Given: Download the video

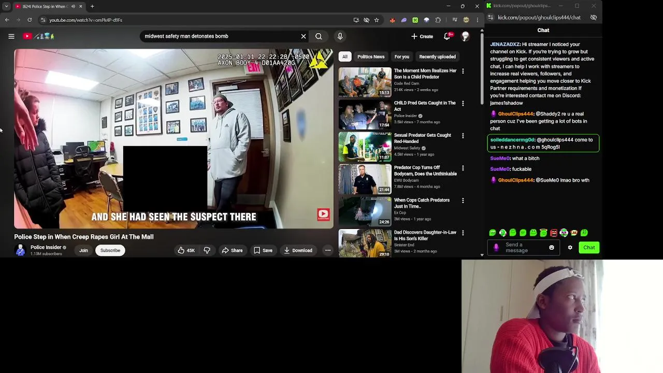Looking at the screenshot, I should [x=298, y=251].
